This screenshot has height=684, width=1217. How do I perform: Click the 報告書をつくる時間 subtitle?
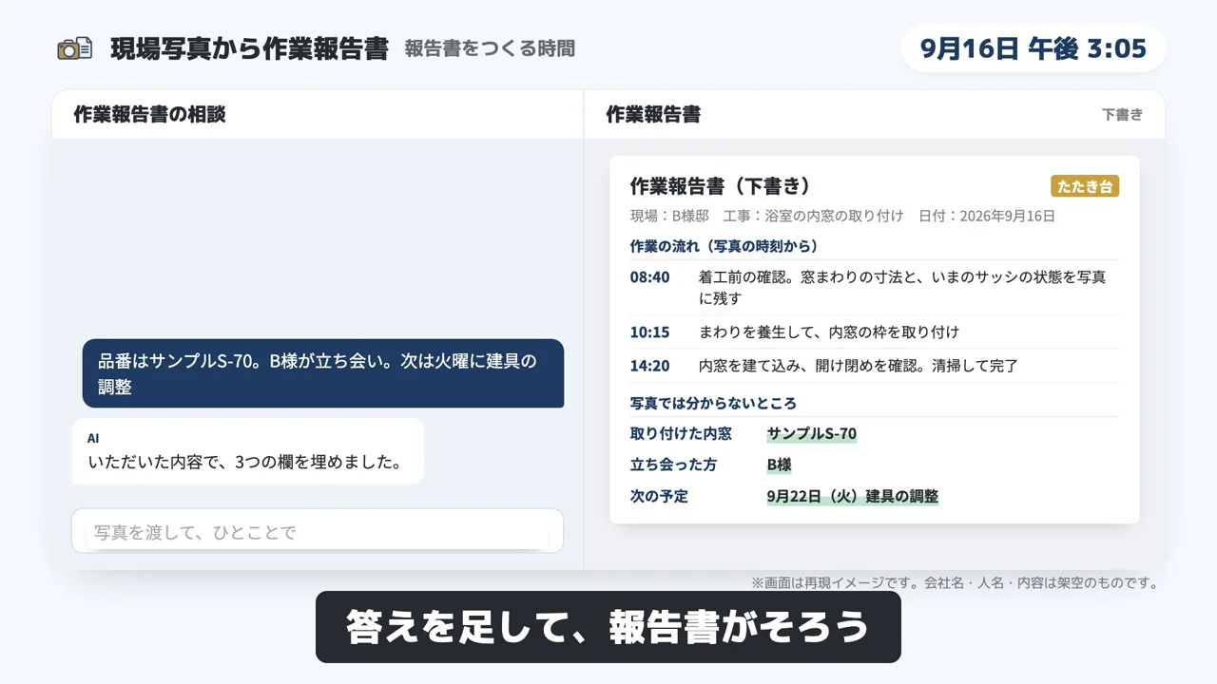(x=490, y=48)
